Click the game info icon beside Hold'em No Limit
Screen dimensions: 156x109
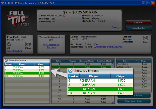click(x=64, y=16)
